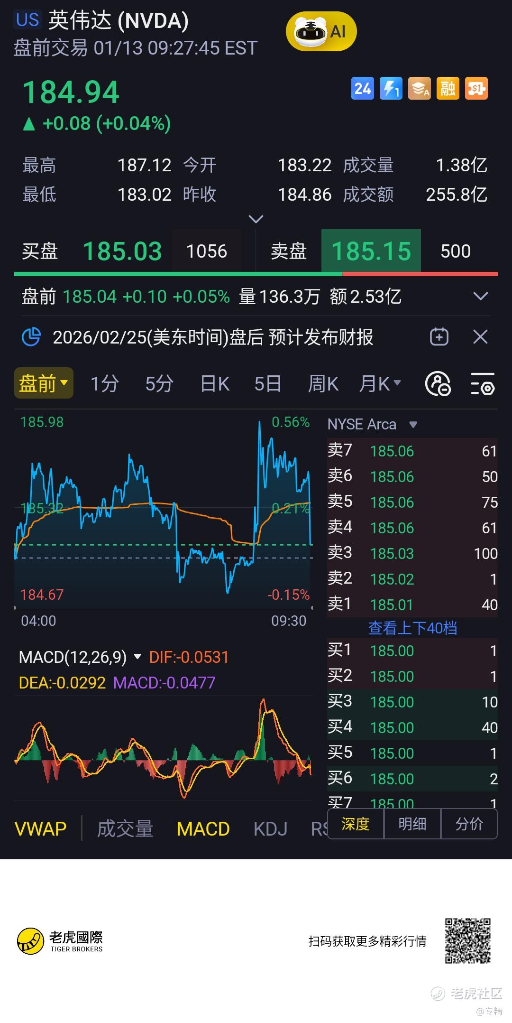
Task: Tap the blue 24-hour trading badge
Action: 363,89
